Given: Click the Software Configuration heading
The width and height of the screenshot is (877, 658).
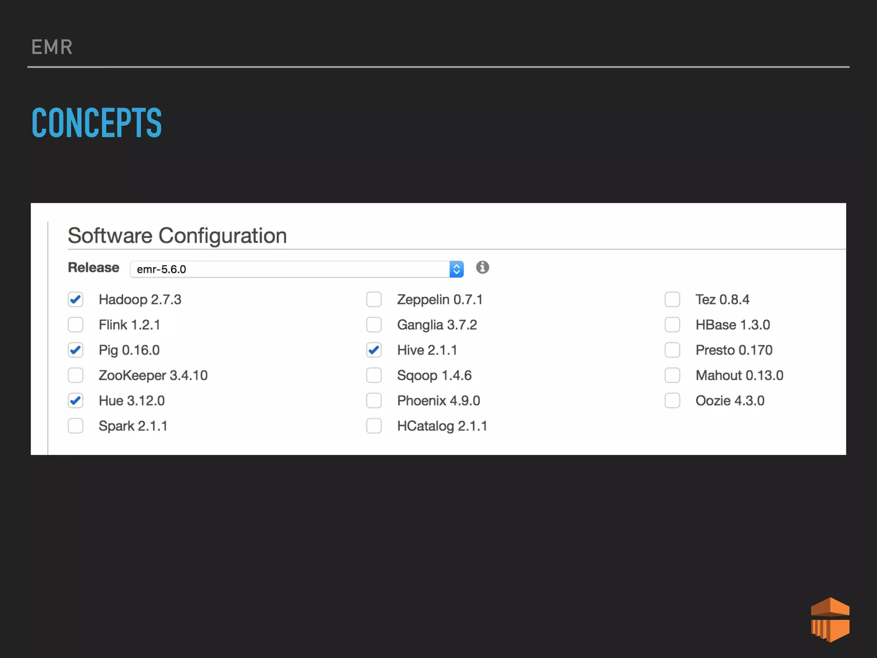Looking at the screenshot, I should [177, 236].
